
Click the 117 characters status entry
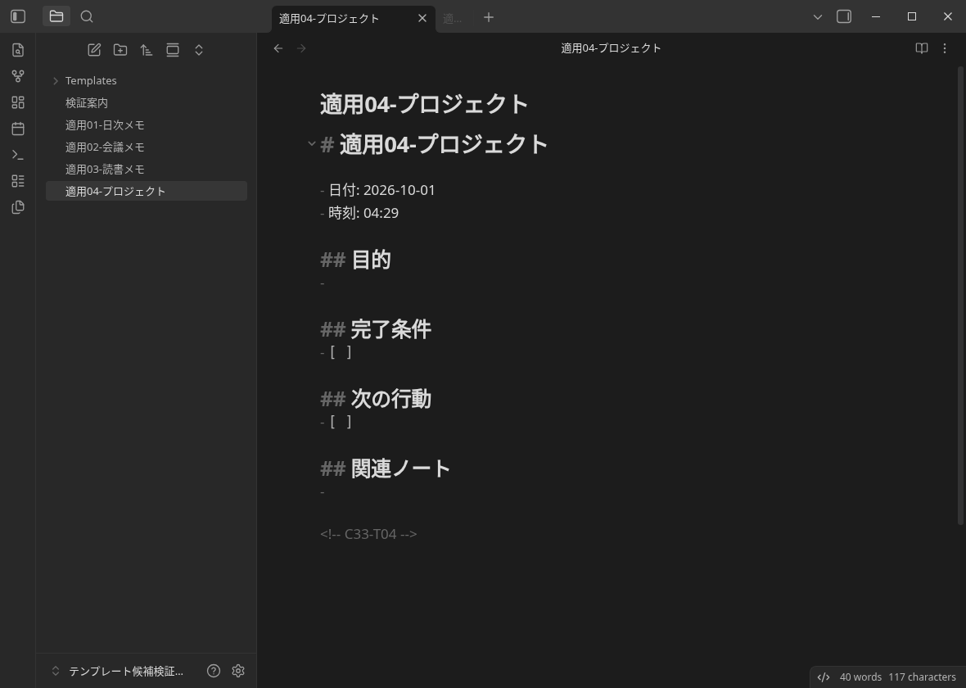tap(922, 677)
